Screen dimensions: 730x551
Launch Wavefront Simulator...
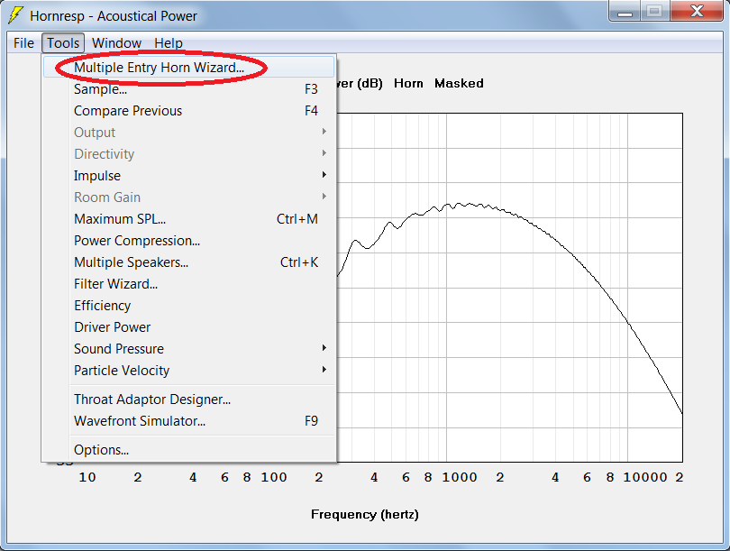coord(188,421)
